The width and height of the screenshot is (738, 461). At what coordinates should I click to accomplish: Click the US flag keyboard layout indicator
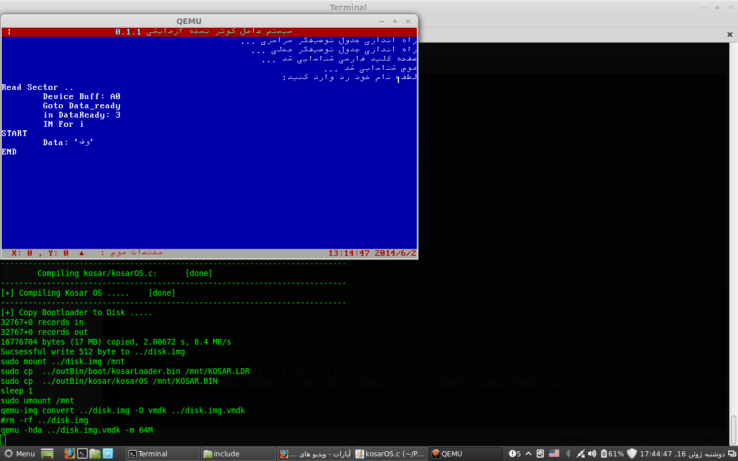point(554,454)
